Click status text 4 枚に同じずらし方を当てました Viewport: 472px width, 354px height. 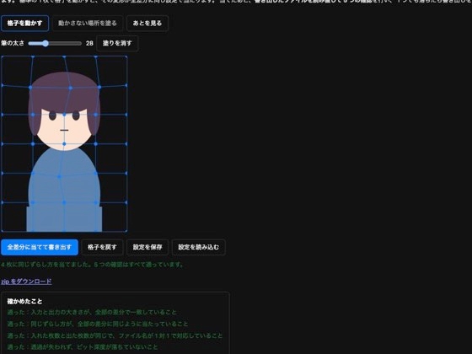coord(46,265)
